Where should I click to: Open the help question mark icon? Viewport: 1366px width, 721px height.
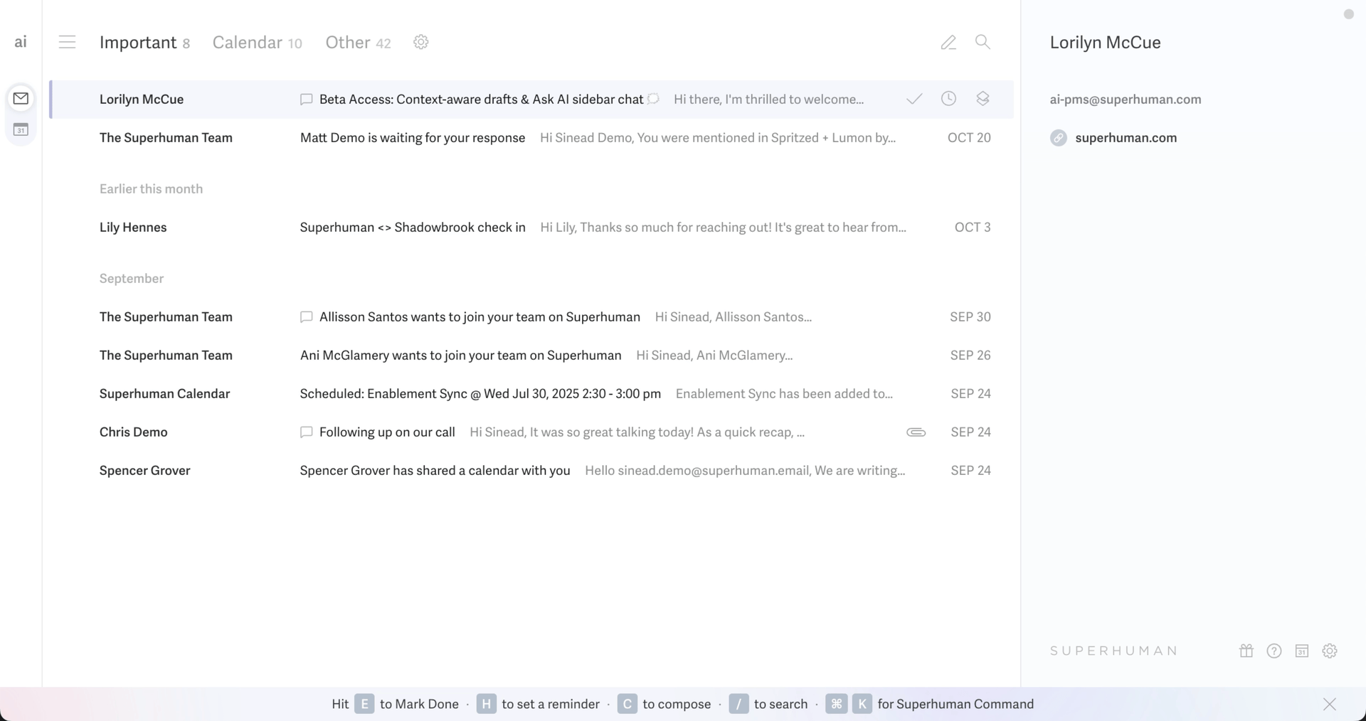tap(1274, 651)
